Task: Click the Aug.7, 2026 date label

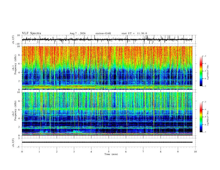Action: click(x=77, y=33)
